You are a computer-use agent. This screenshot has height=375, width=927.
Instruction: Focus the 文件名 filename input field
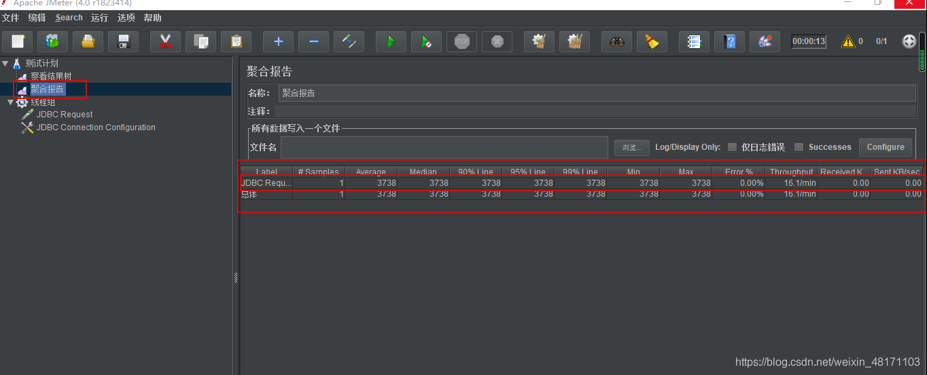[444, 147]
